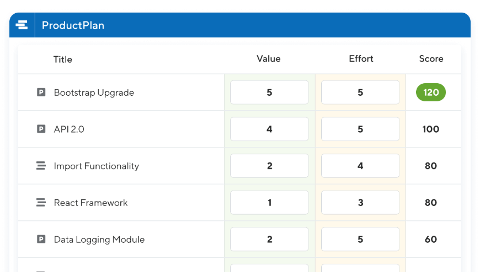Sort by the Value column header

[x=269, y=59]
